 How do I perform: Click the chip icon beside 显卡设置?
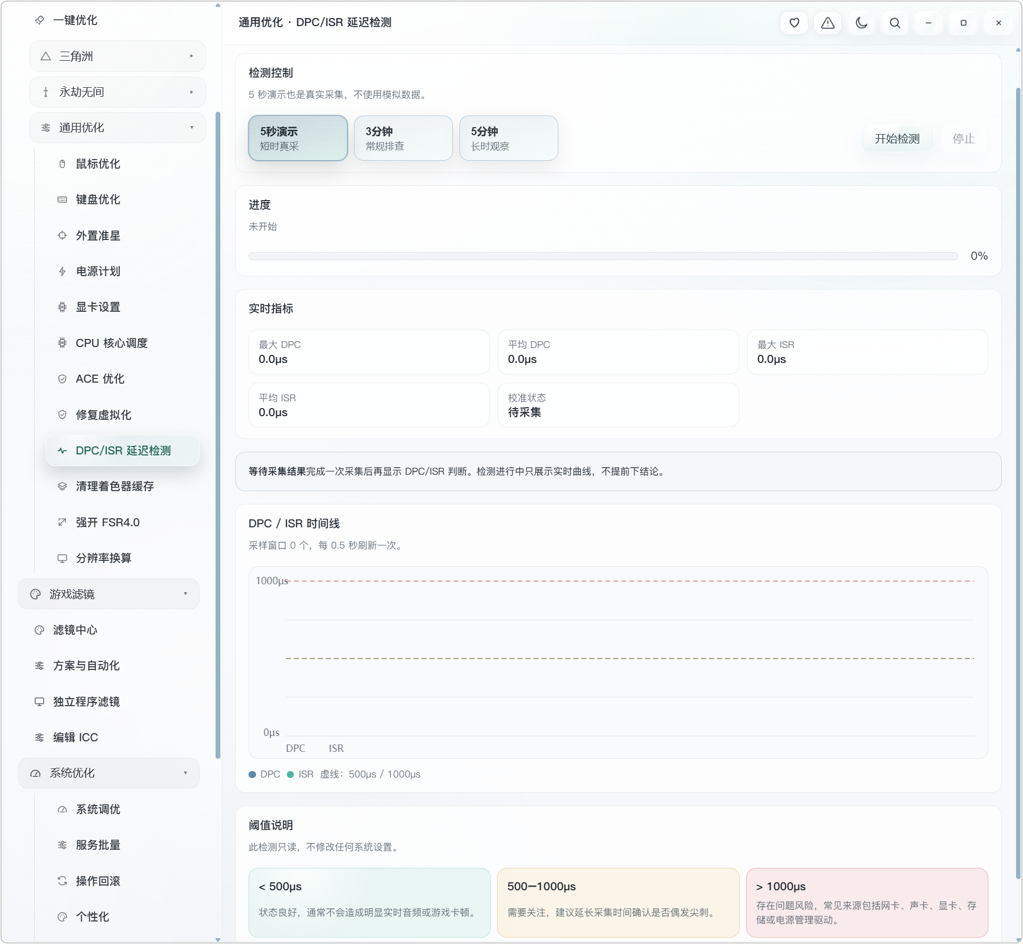coord(62,307)
